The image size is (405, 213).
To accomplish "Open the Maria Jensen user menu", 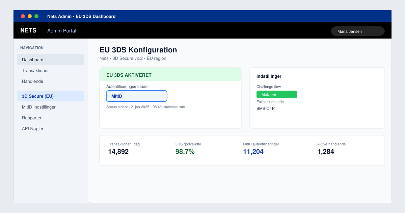I will [358, 31].
